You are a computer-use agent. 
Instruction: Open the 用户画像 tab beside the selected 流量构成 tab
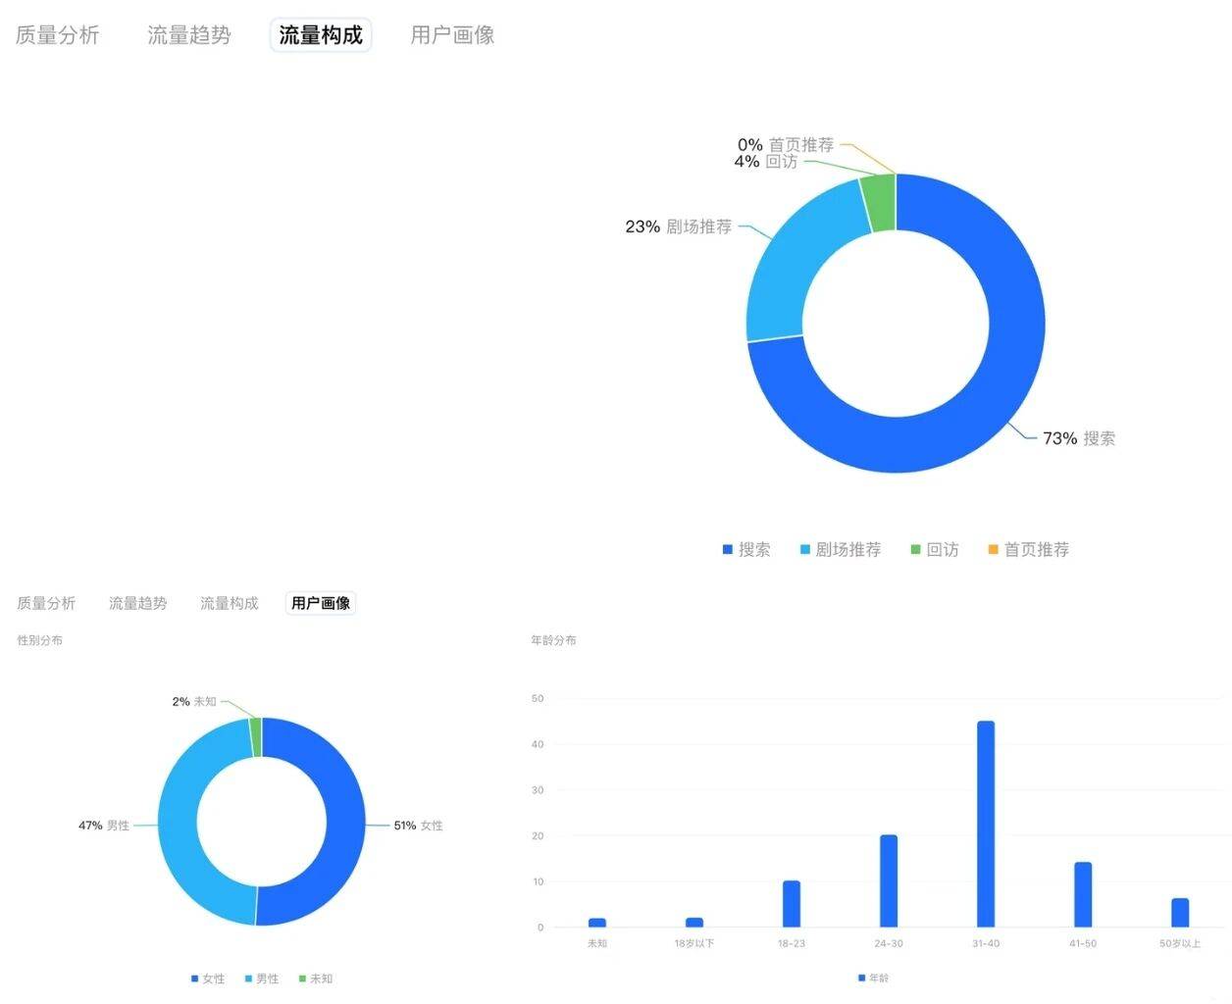(x=452, y=35)
